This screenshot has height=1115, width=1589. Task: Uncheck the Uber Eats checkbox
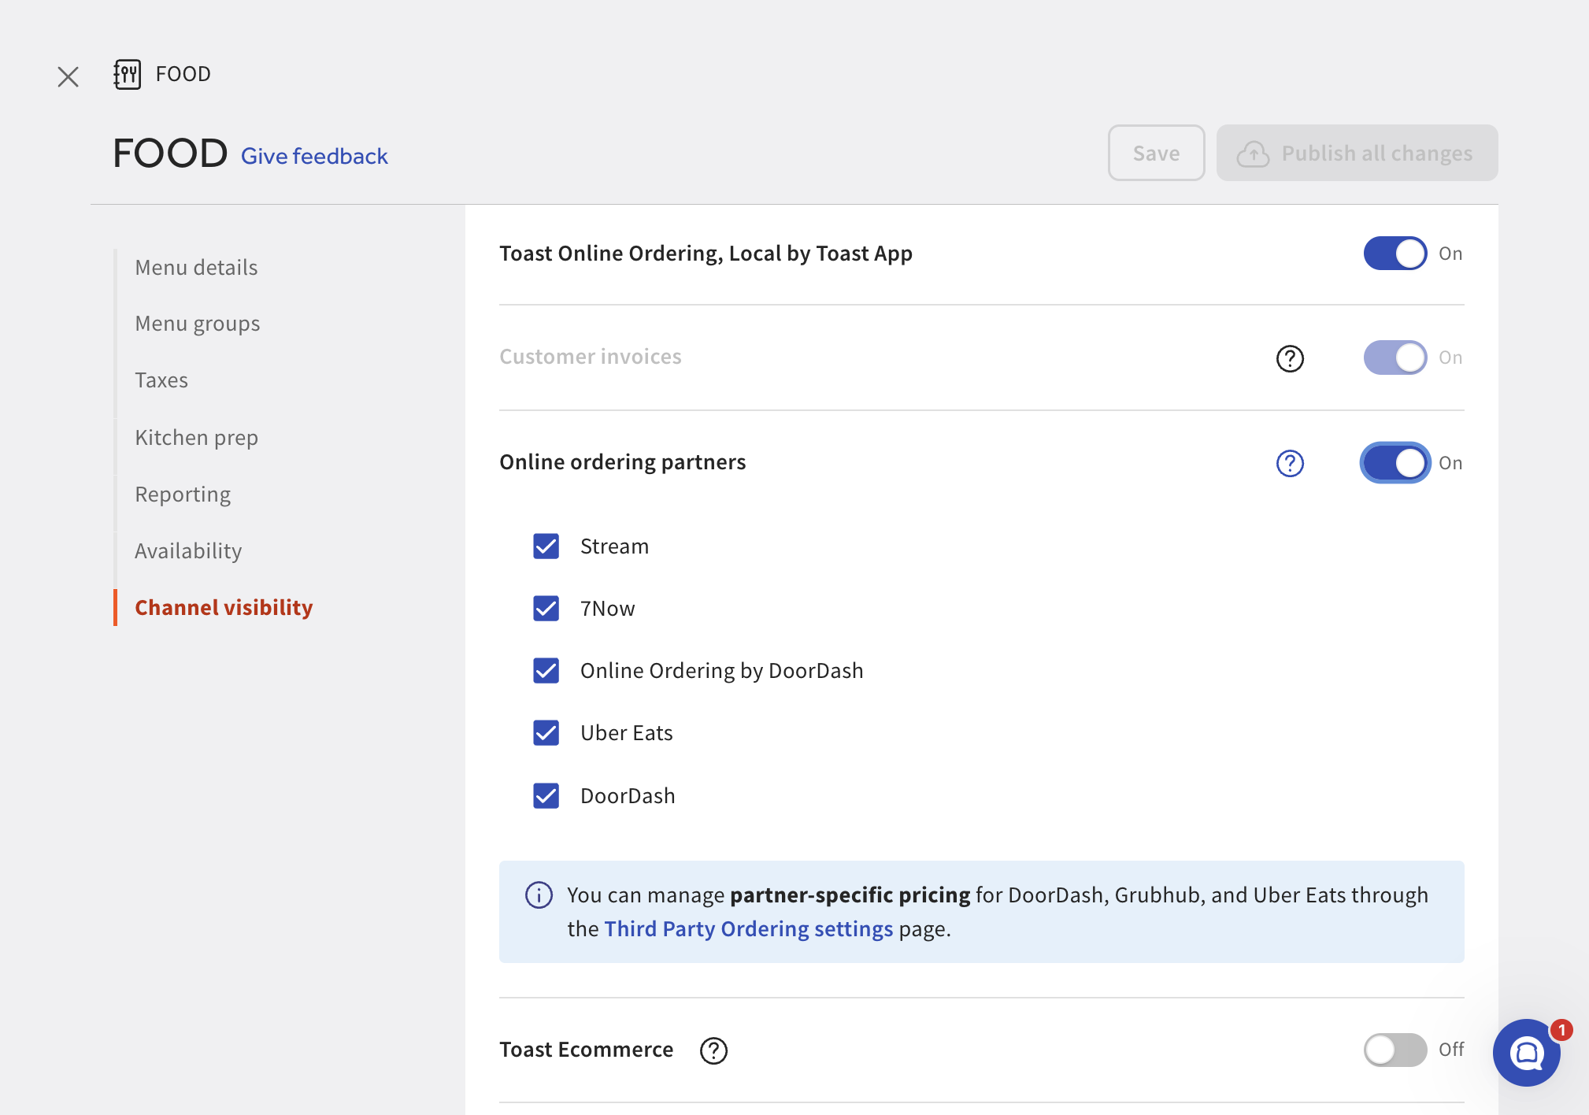tap(546, 733)
